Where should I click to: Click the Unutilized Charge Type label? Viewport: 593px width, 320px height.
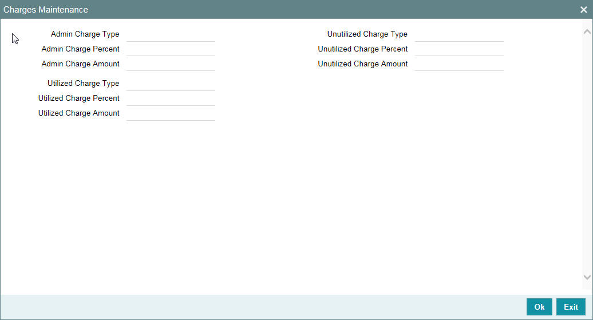(x=367, y=34)
